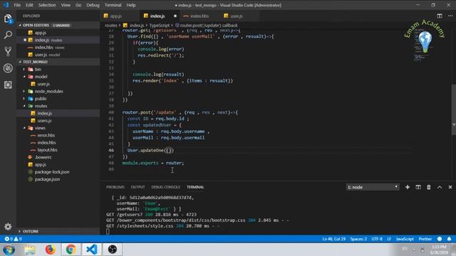The width and height of the screenshot is (456, 256).
Task: Open the View menu
Action: click(x=66, y=5)
